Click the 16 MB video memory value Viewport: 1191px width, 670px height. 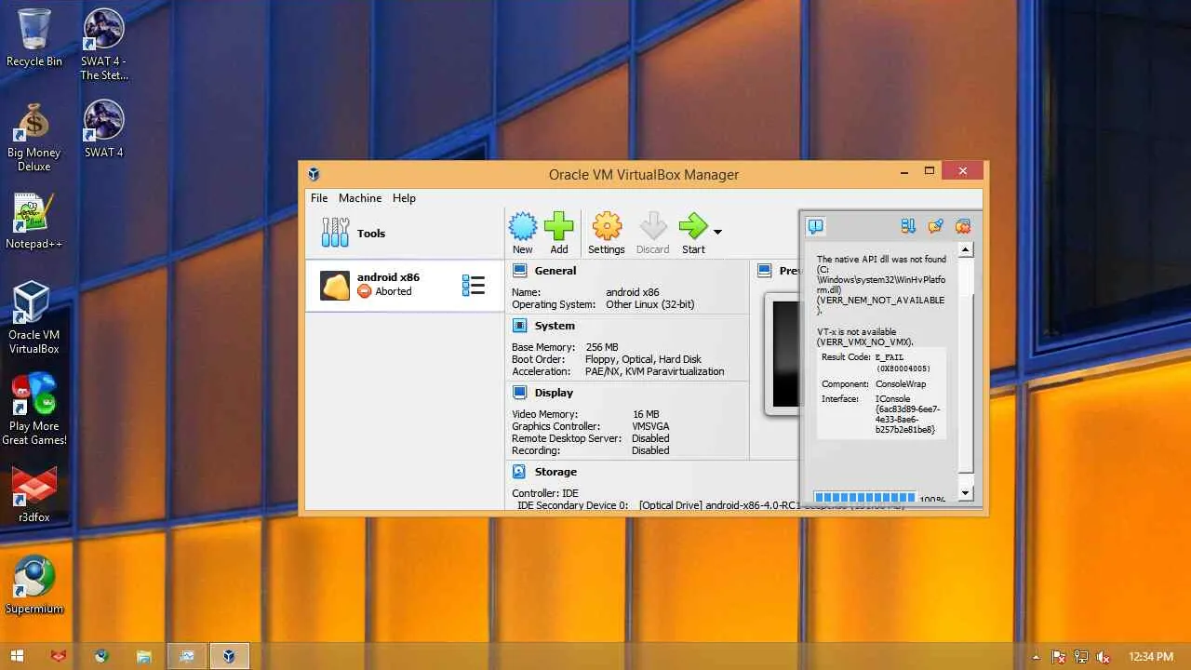click(646, 414)
